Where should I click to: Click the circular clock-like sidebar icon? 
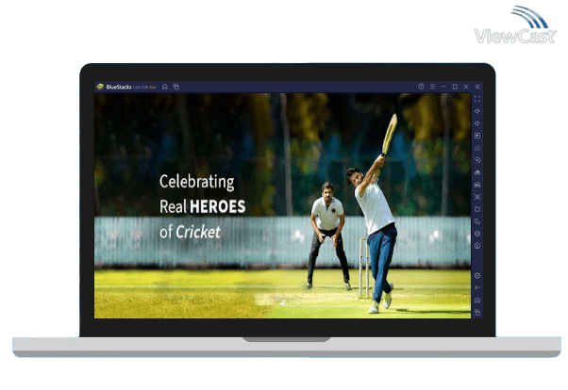coord(477,246)
